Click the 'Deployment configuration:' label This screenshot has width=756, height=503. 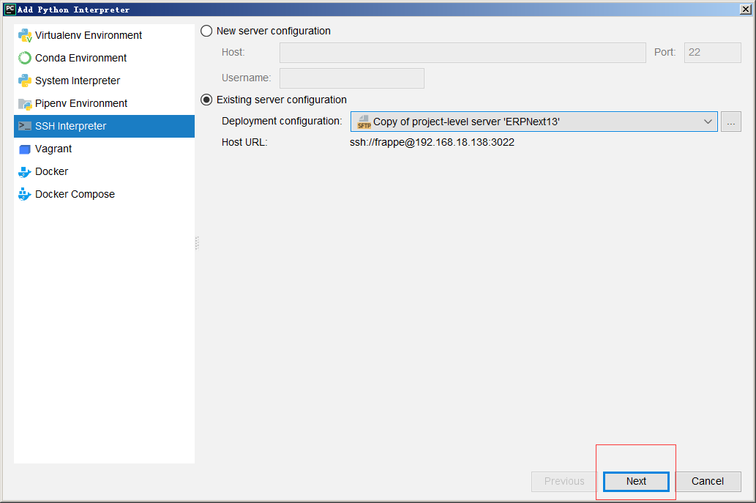point(282,121)
